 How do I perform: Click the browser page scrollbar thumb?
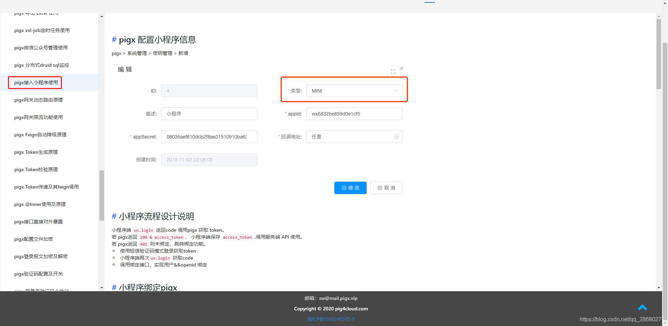665,181
